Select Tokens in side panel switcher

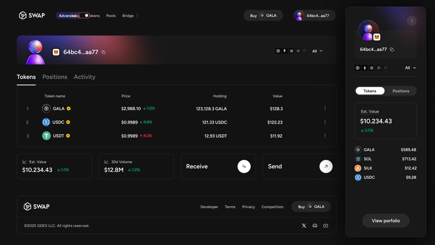pyautogui.click(x=370, y=91)
